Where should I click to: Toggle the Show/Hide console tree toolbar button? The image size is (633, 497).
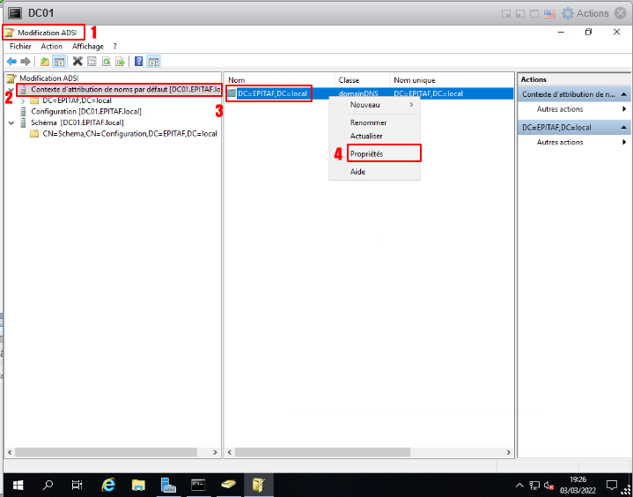(59, 62)
